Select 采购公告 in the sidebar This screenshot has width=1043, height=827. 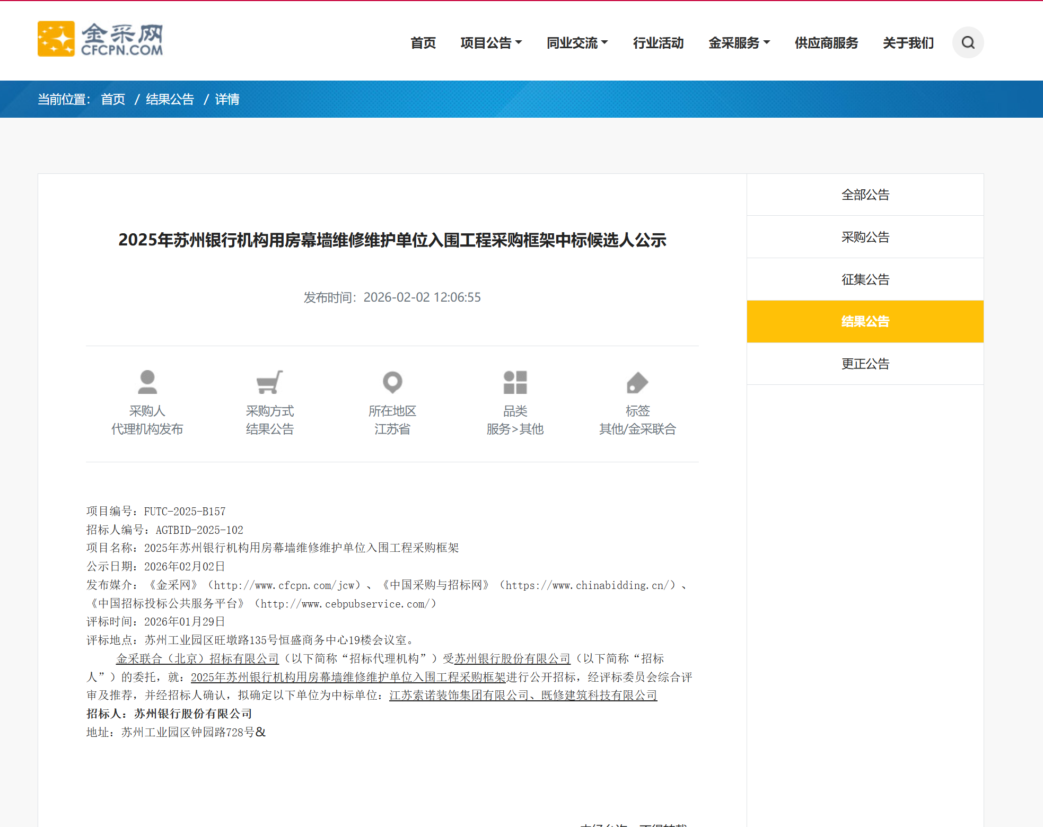[x=865, y=237]
